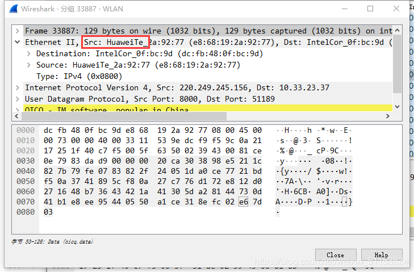Viewport: 414px width, 272px height.
Task: Click the vertical scrollbar thumb in tree pane
Action: coord(397,64)
